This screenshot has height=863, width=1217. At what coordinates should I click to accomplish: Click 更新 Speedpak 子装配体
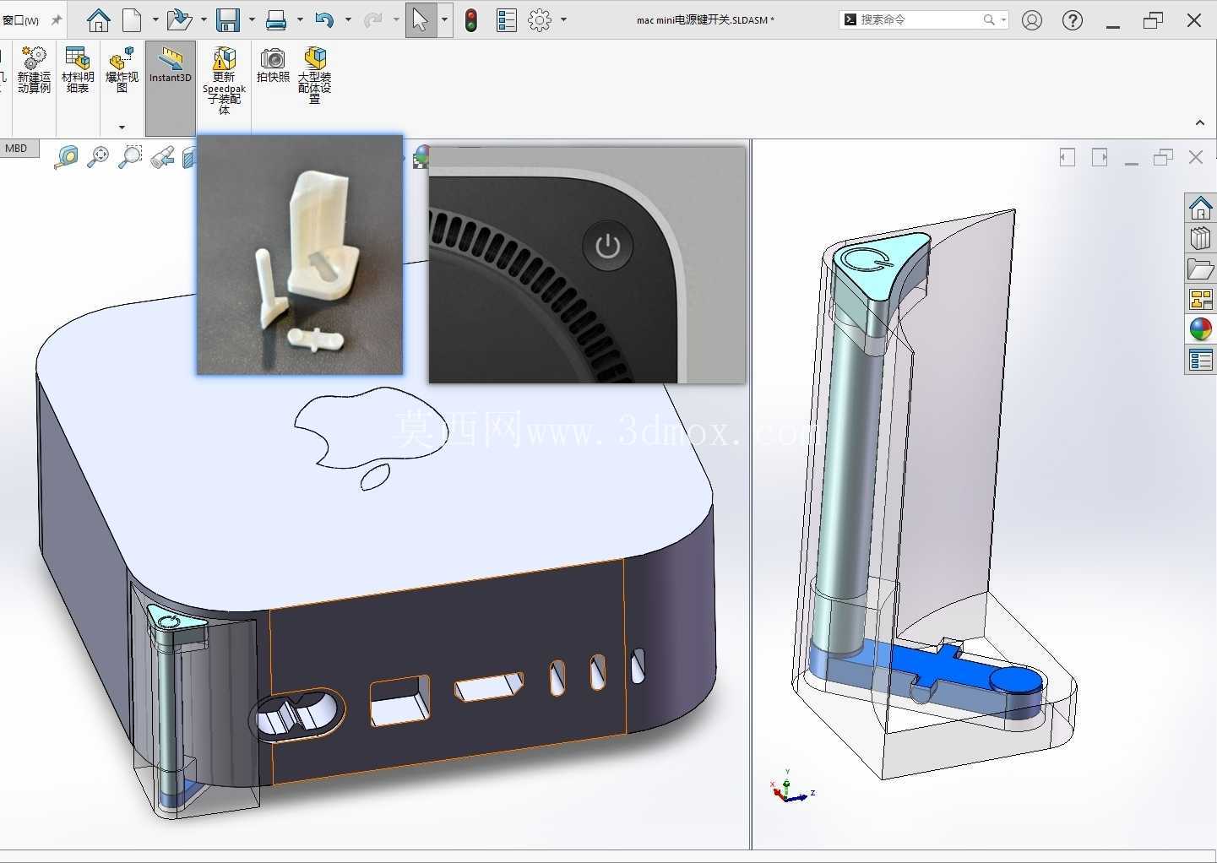click(224, 80)
